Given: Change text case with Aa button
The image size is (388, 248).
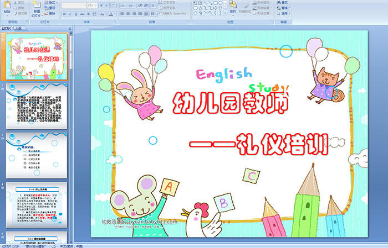Looking at the screenshot, I should (x=103, y=14).
